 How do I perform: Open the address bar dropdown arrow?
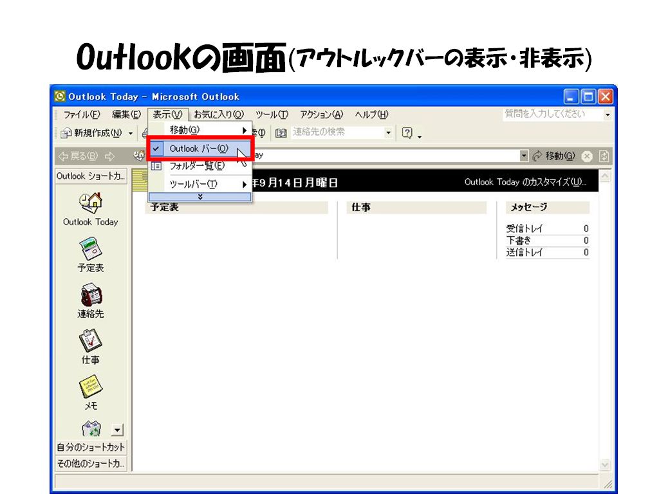pos(524,156)
